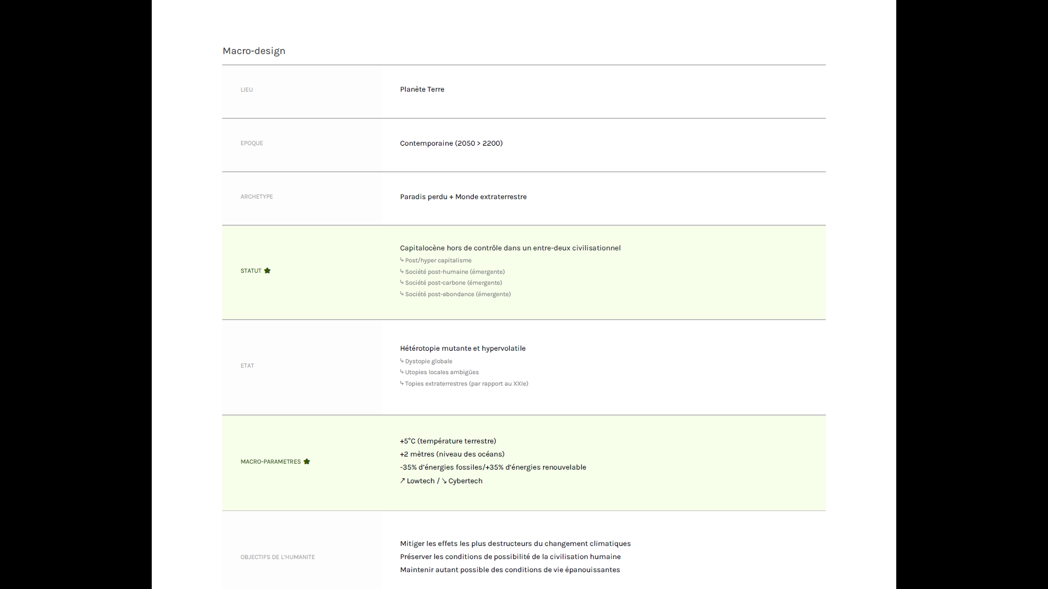1048x589 pixels.
Task: Click the down-right arrow before Cybertech
Action: tap(444, 480)
